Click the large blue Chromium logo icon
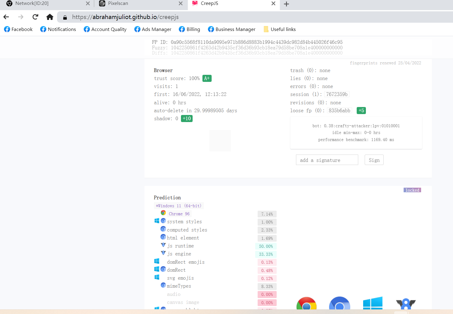The image size is (453, 314). [340, 304]
